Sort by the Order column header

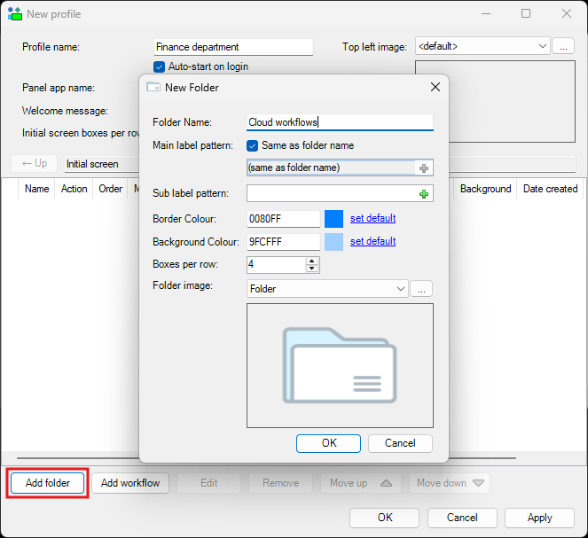tap(110, 189)
